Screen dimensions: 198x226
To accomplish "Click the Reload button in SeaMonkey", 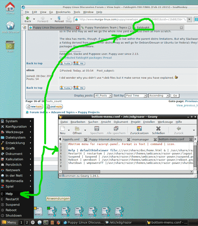I will [59, 19].
